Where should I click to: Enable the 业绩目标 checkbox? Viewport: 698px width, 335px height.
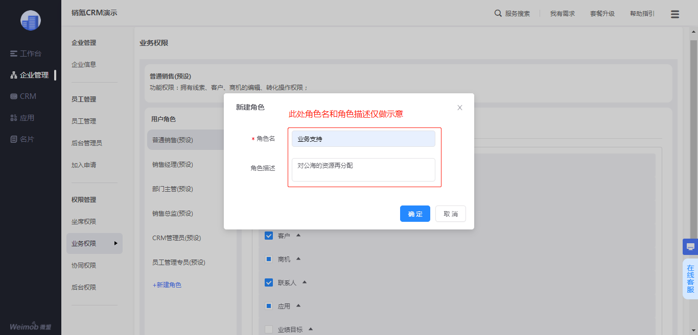pyautogui.click(x=269, y=329)
